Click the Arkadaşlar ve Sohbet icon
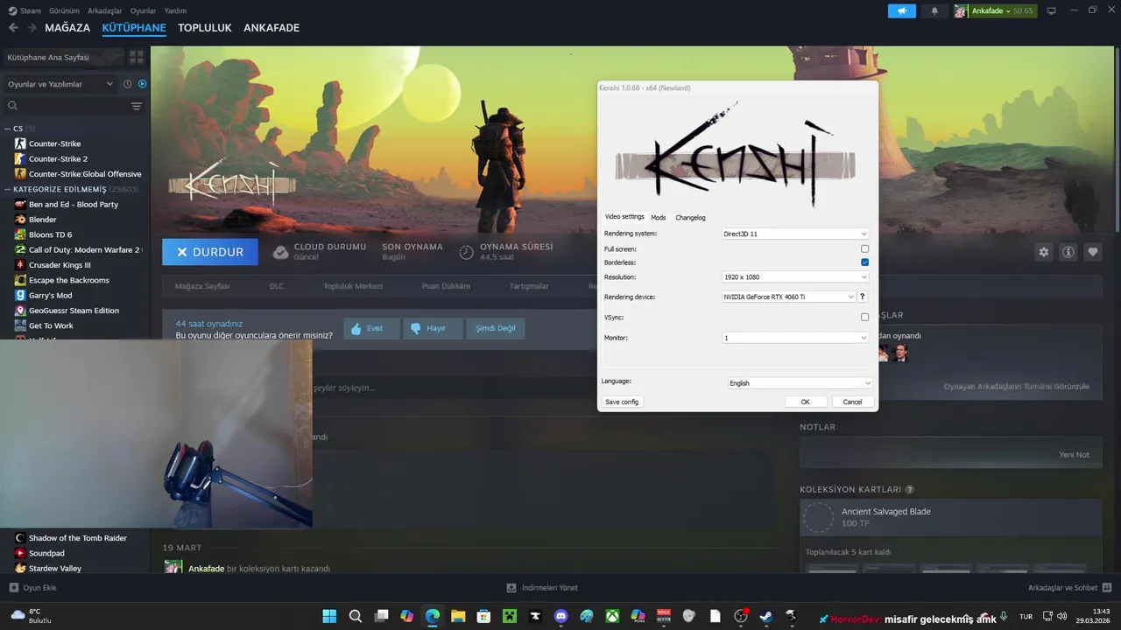Screen dimensions: 1121x630 1106,588
